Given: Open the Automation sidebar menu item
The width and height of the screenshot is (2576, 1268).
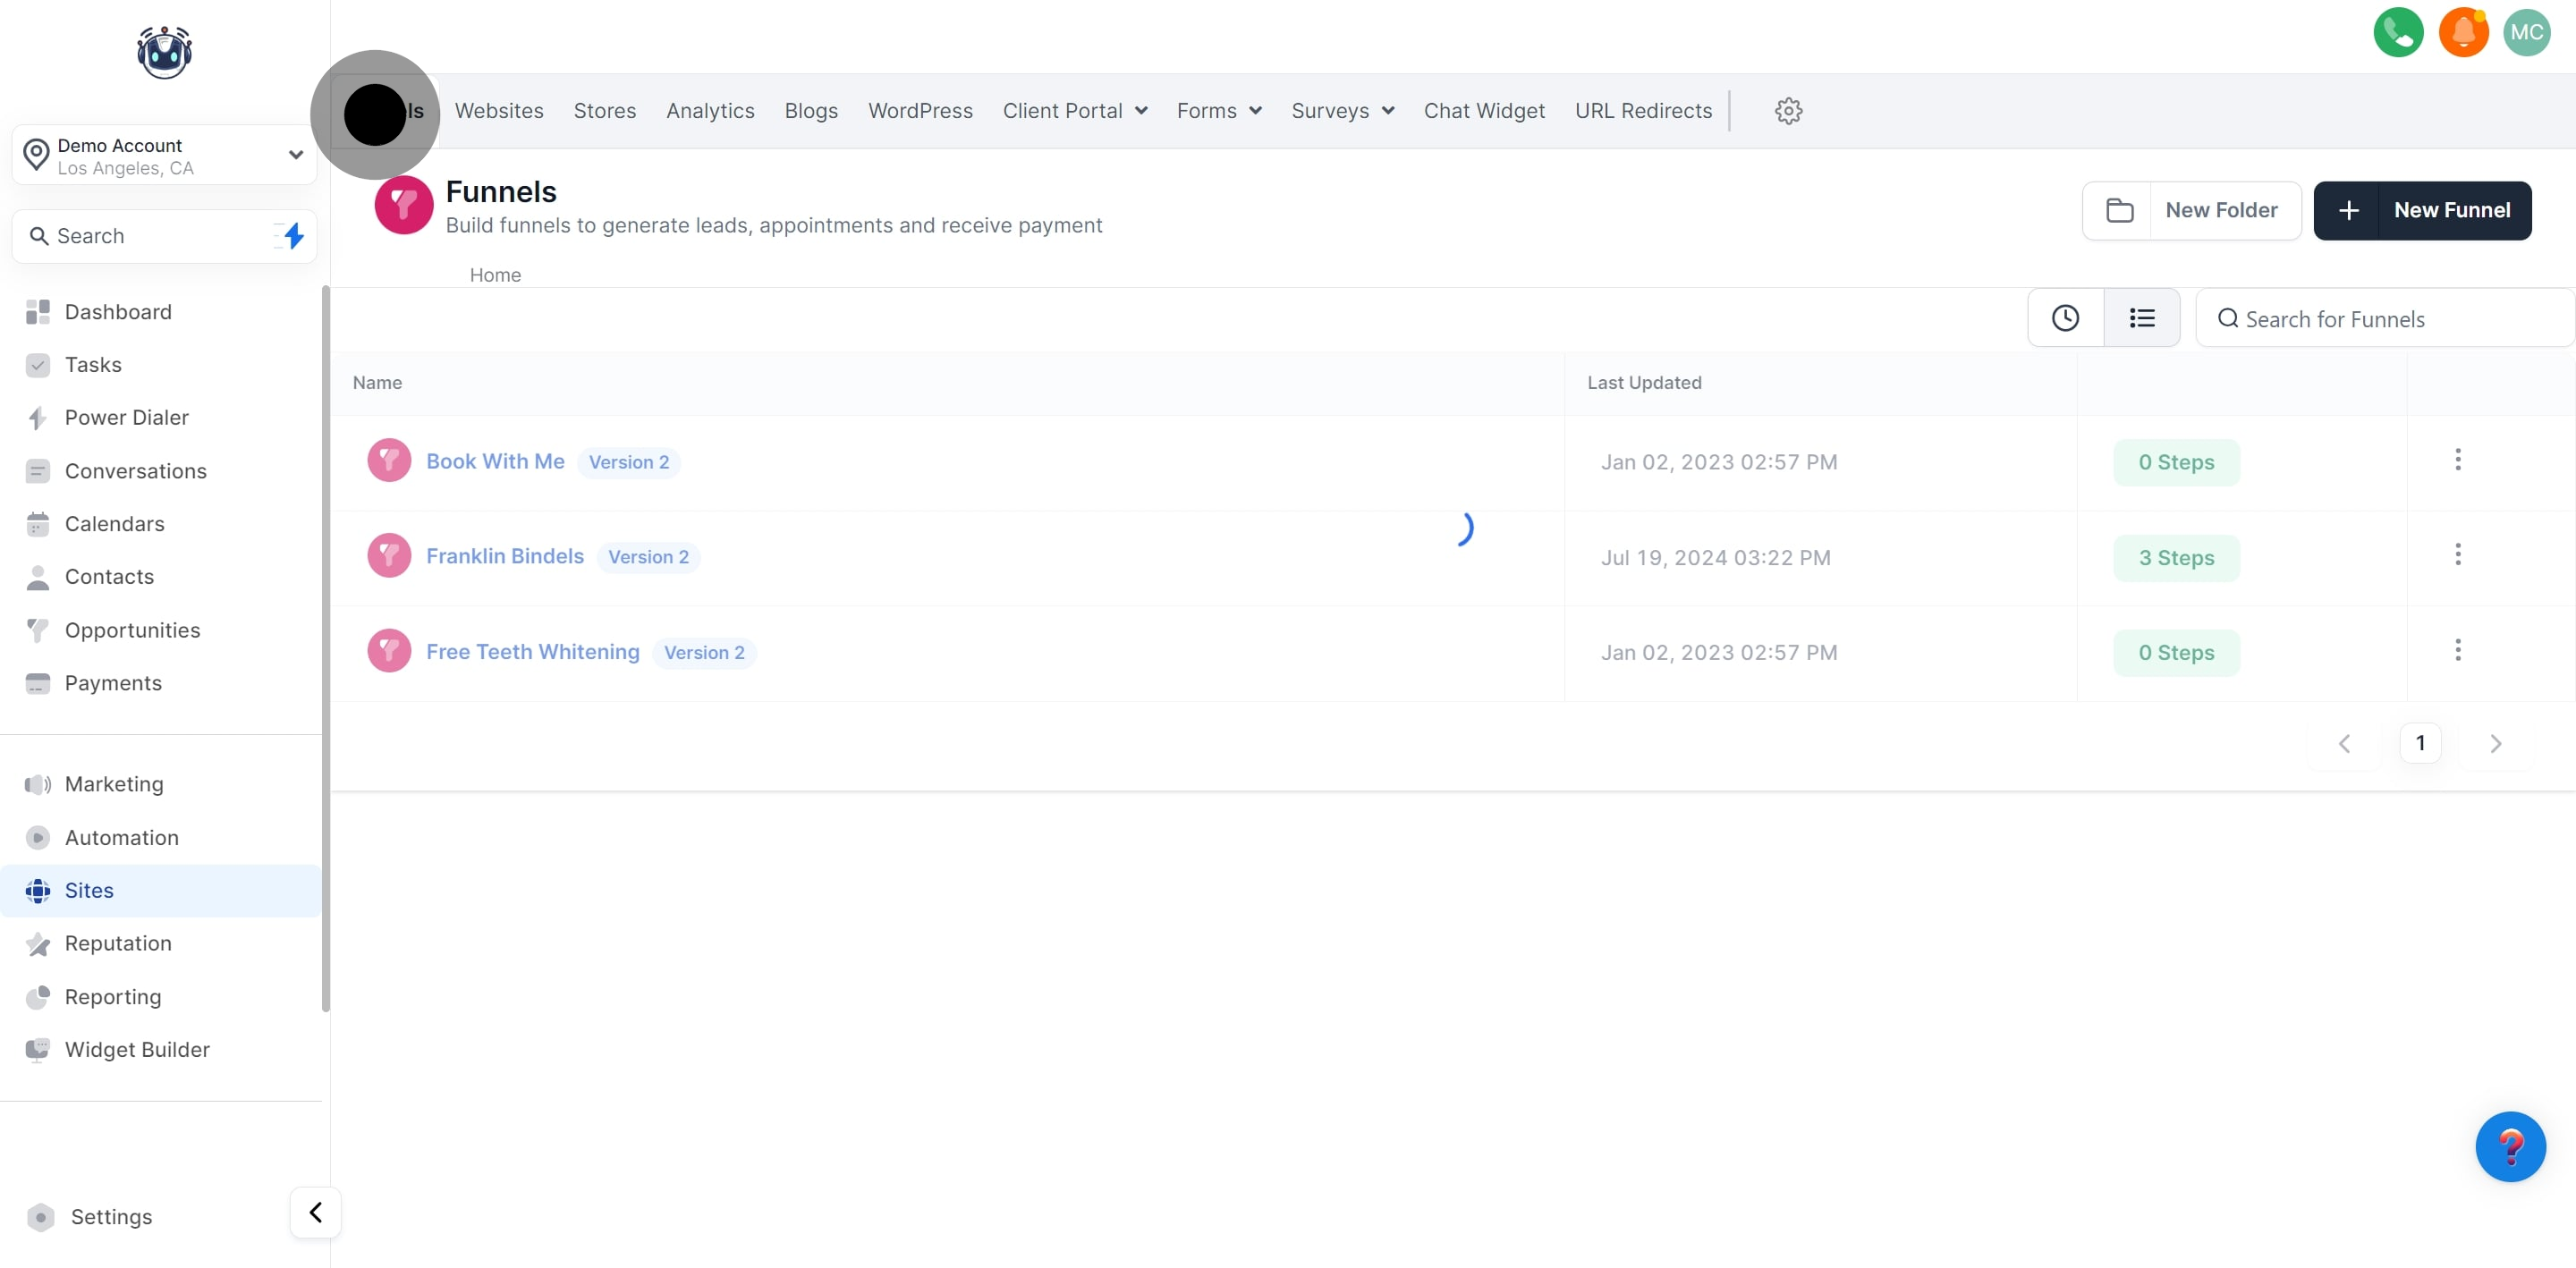Looking at the screenshot, I should click(x=121, y=837).
